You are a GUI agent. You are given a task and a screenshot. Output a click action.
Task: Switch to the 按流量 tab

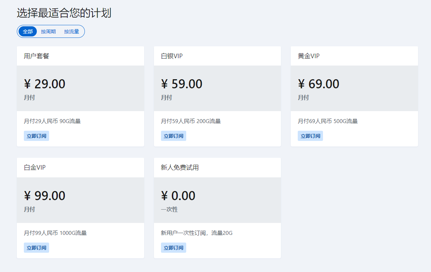pyautogui.click(x=72, y=32)
